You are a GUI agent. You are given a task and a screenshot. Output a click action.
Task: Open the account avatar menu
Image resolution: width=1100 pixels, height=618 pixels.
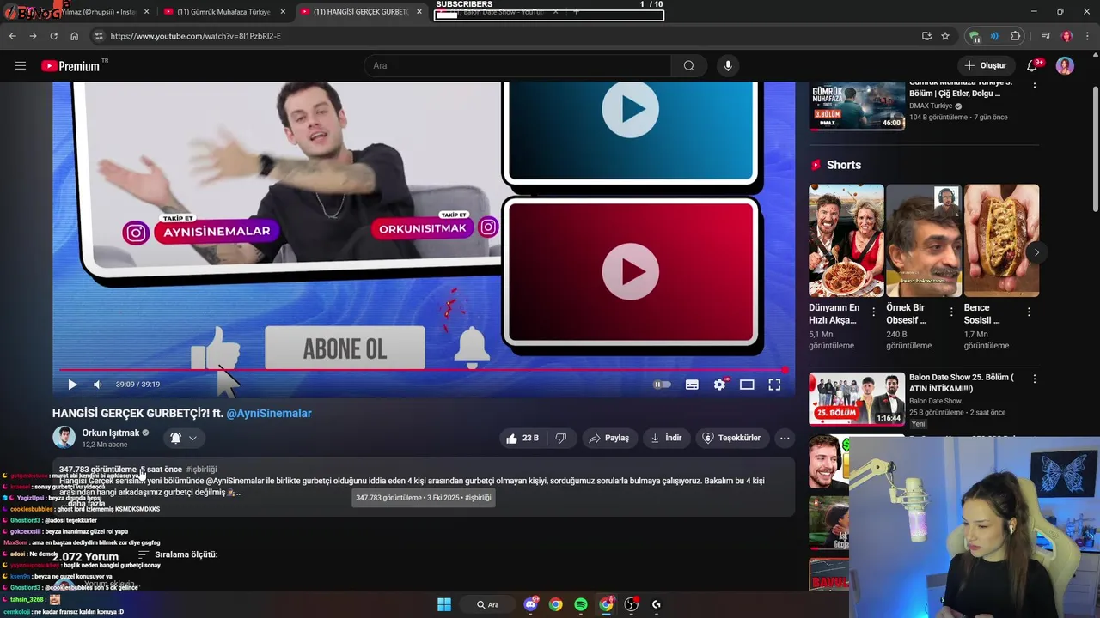pyautogui.click(x=1065, y=66)
